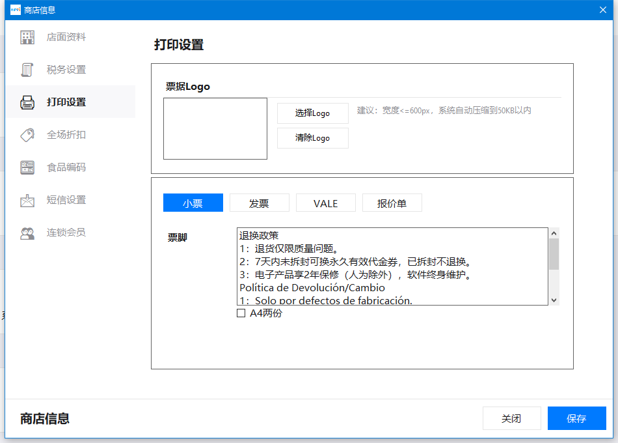Screen dimensions: 618x443
Task: Click the line starting '3：电子产品享2年保修'
Action: click(355, 275)
